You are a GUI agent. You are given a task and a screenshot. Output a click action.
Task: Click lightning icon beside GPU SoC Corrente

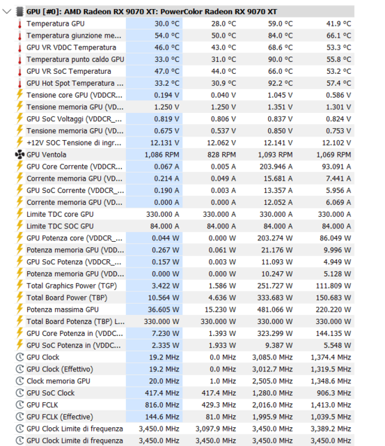coord(19,190)
